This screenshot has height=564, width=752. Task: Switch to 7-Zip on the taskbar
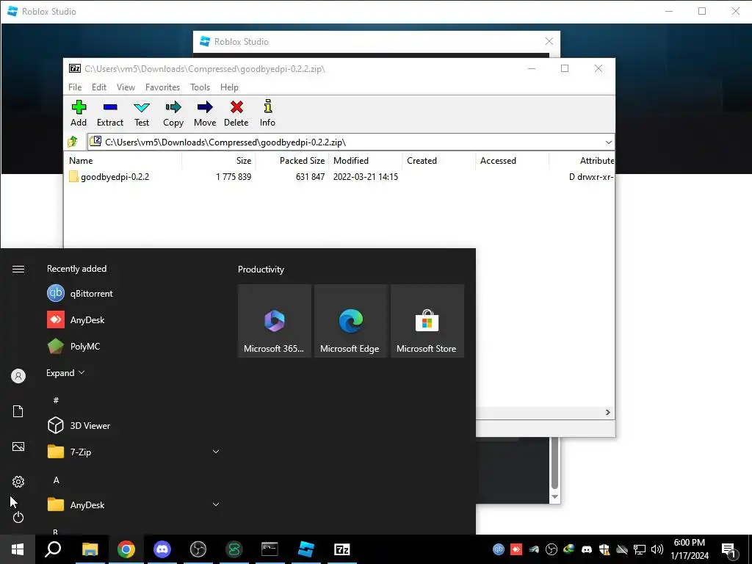[x=342, y=549]
